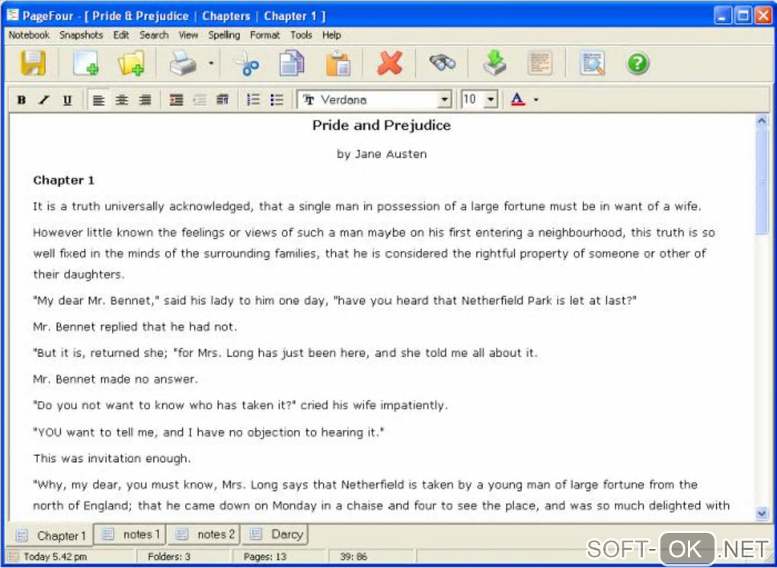Align text right
Viewport: 777px width, 568px height.
pyautogui.click(x=145, y=100)
